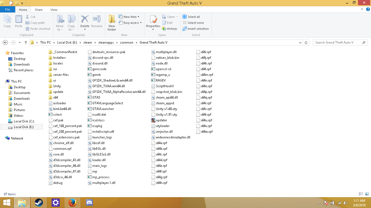371x208 pixels.
Task: Open the recent locations dropdown arrow
Action: [20, 43]
